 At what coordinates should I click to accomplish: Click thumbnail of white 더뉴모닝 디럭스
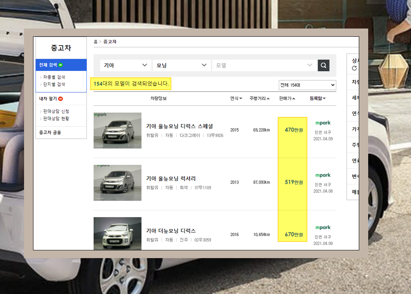(117, 234)
